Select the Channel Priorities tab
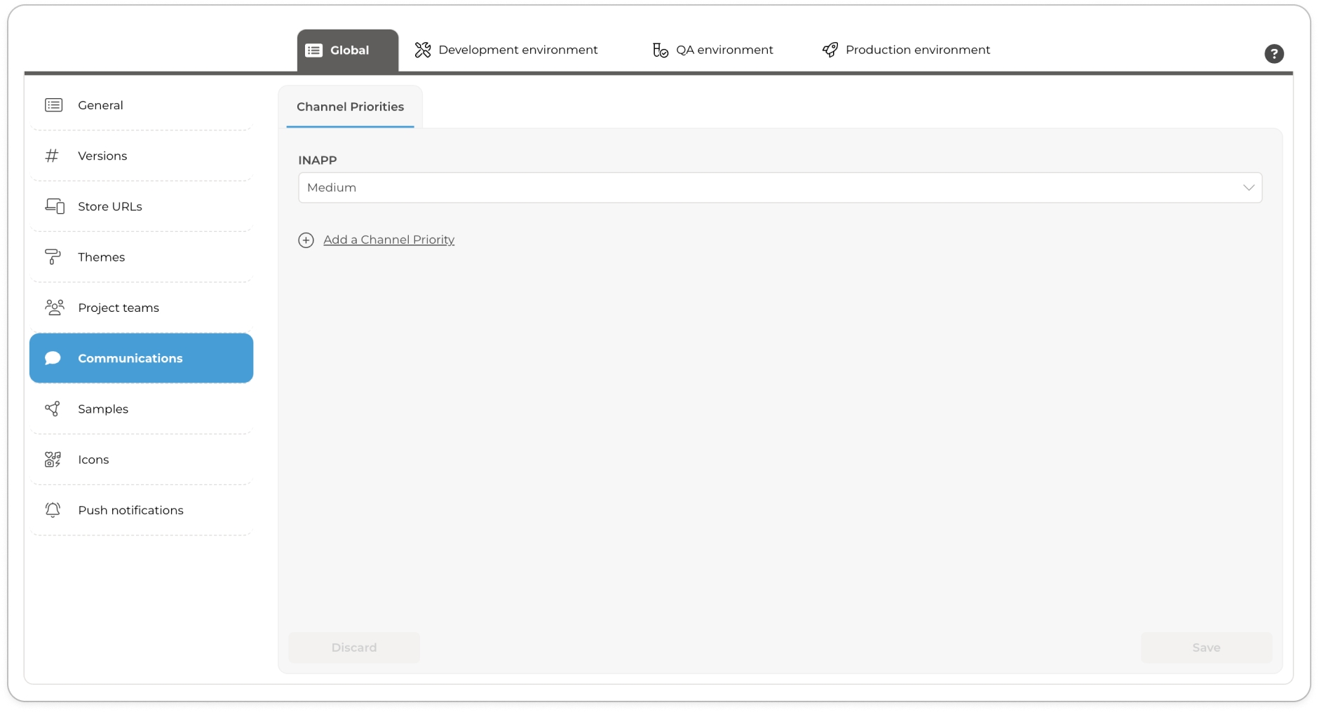This screenshot has height=712, width=1319. (350, 107)
